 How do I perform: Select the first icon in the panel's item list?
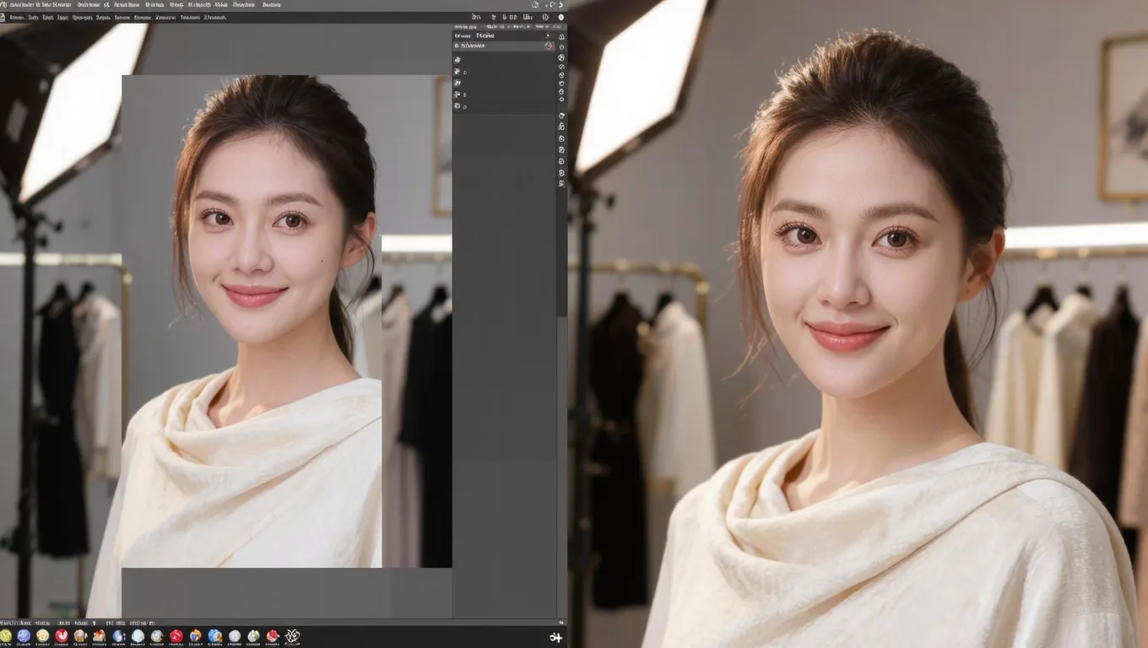coord(458,60)
